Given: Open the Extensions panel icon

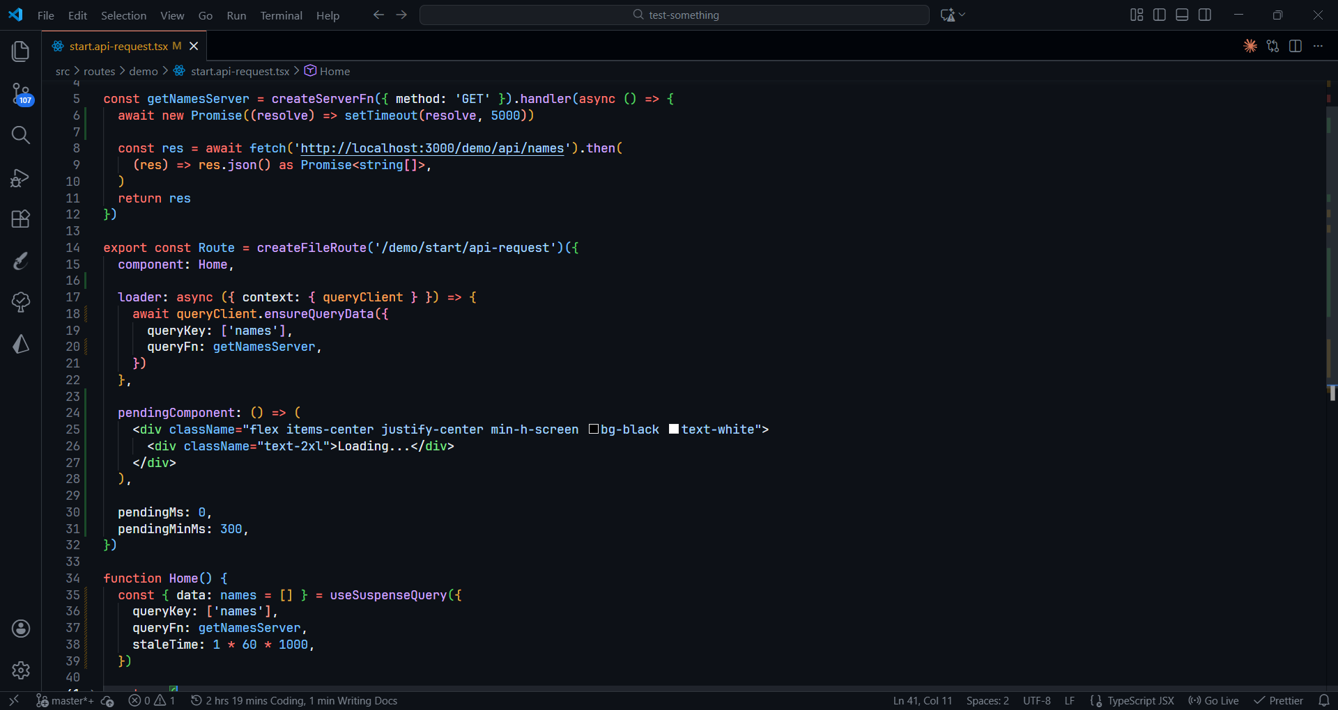Looking at the screenshot, I should [20, 219].
